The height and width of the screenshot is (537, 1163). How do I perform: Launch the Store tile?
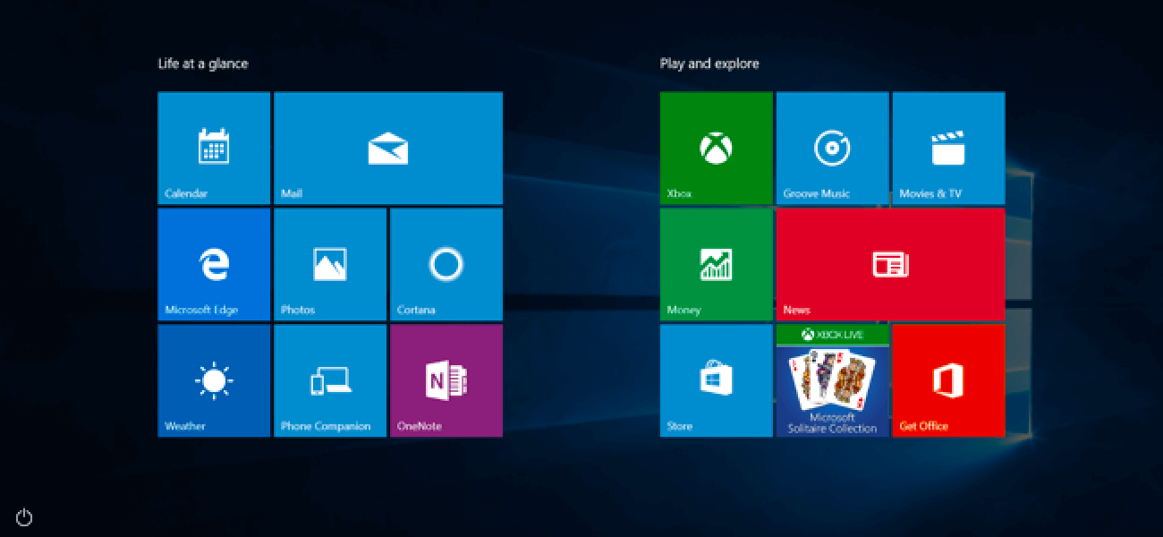point(716,380)
